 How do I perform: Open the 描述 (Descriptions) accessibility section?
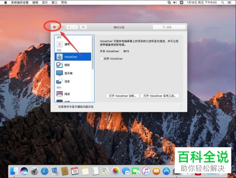[73, 94]
